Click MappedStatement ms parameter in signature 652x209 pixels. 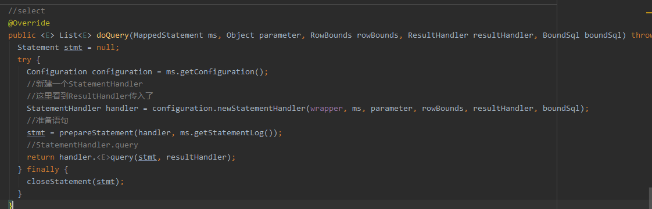tap(175, 35)
